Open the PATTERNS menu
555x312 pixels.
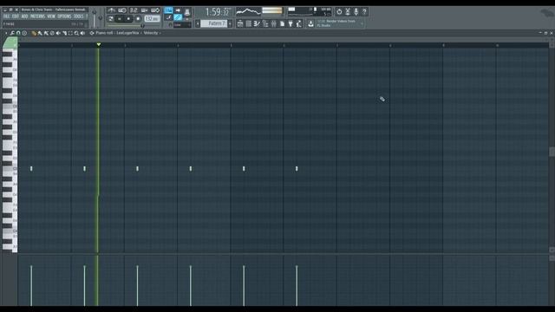[37, 16]
